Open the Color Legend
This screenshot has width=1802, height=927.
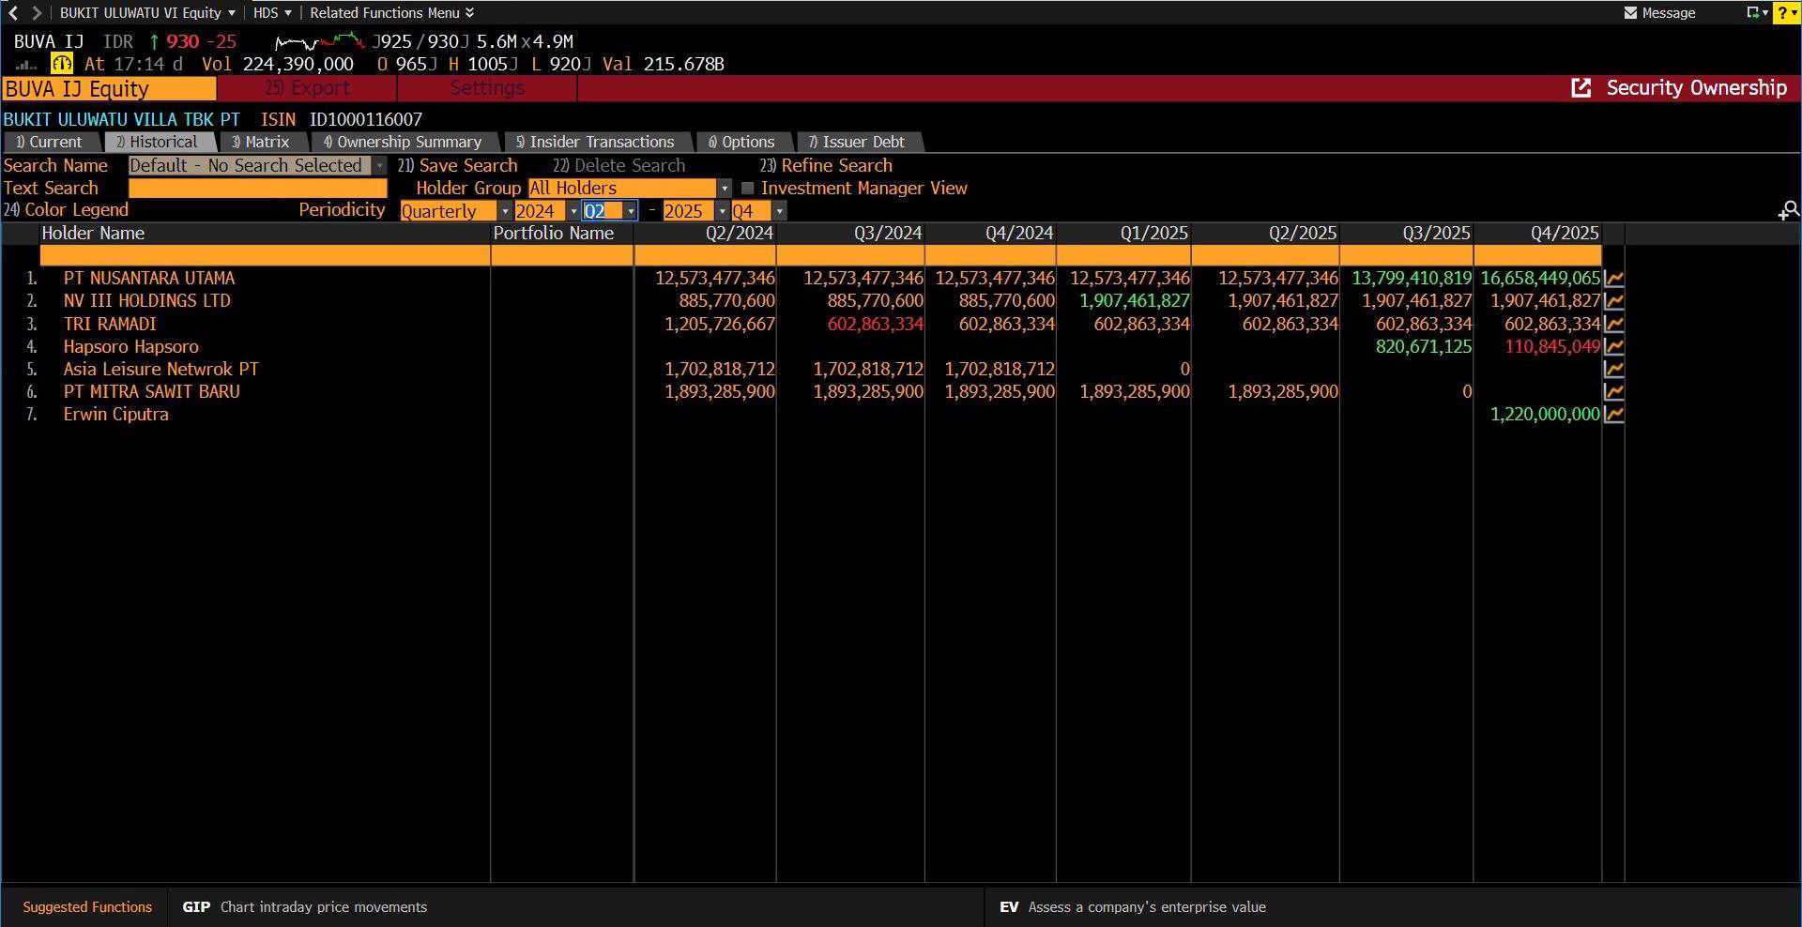(67, 210)
